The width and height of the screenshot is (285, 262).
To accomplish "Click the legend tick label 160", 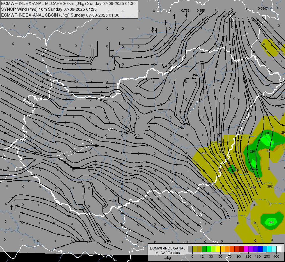I will (258, 256).
